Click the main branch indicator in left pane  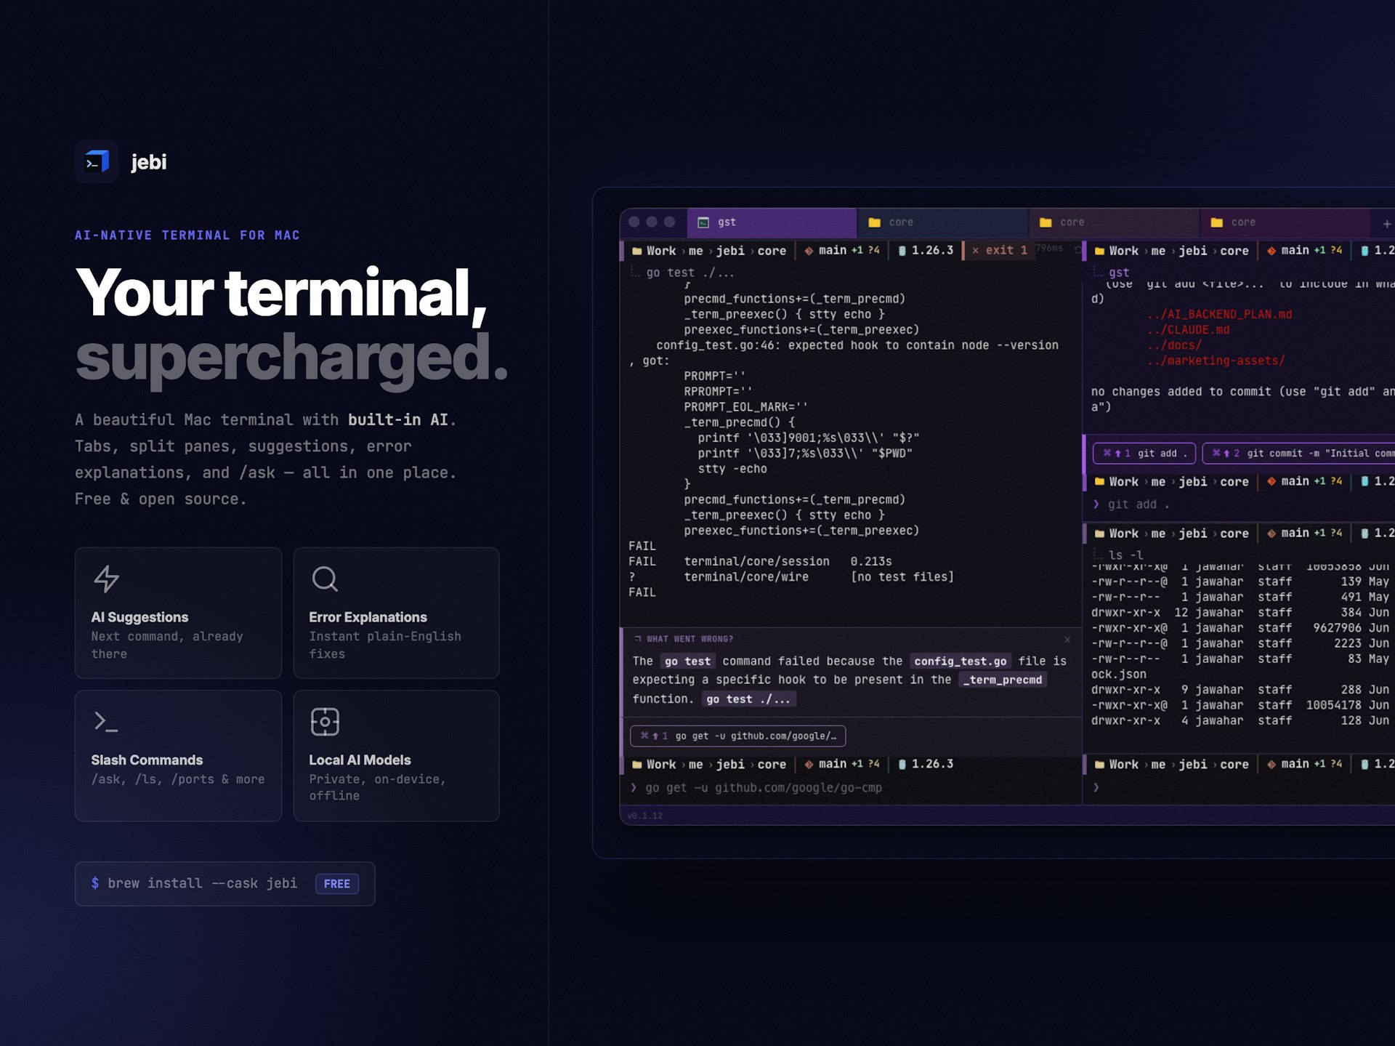click(x=841, y=251)
